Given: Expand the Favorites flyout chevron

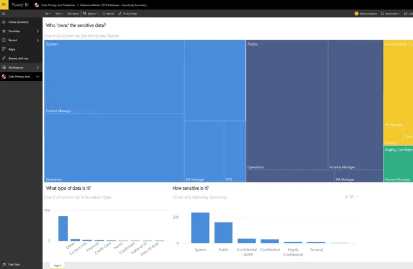Looking at the screenshot, I should tap(37, 31).
